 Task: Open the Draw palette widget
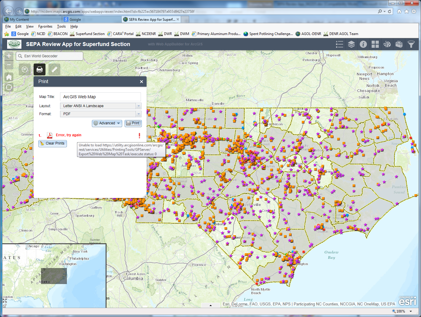coord(387,45)
